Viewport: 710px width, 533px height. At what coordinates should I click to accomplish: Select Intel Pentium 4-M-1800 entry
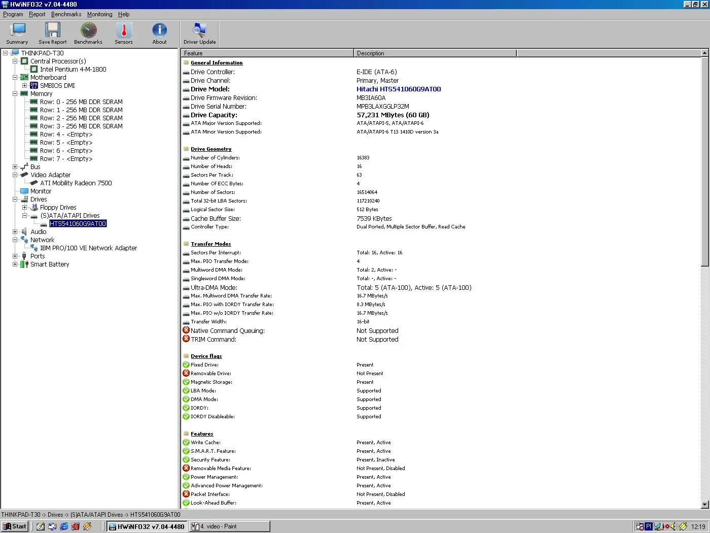coord(73,69)
